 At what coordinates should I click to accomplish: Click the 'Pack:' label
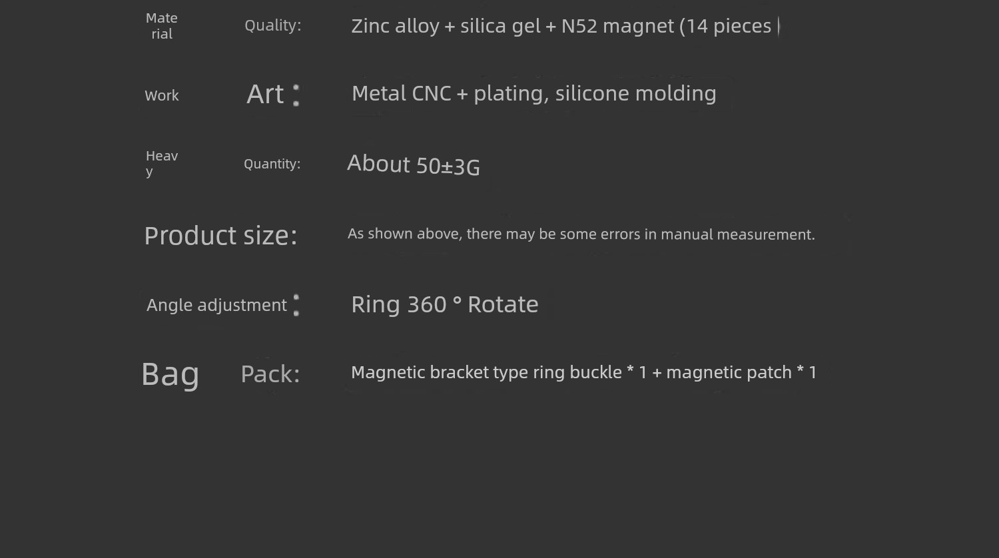(270, 374)
